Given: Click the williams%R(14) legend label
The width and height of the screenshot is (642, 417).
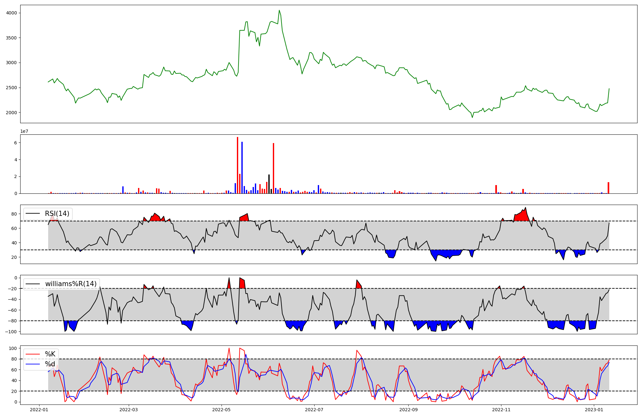Looking at the screenshot, I should tap(71, 284).
